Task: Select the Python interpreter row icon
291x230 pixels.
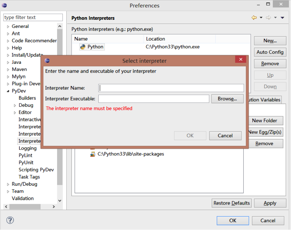Action: point(83,47)
